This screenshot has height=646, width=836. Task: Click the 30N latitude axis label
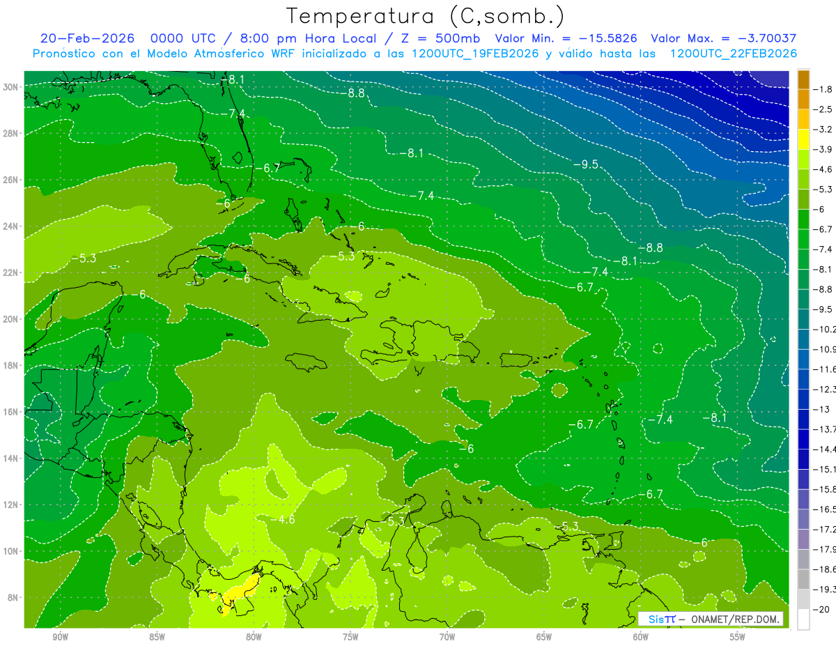(10, 87)
